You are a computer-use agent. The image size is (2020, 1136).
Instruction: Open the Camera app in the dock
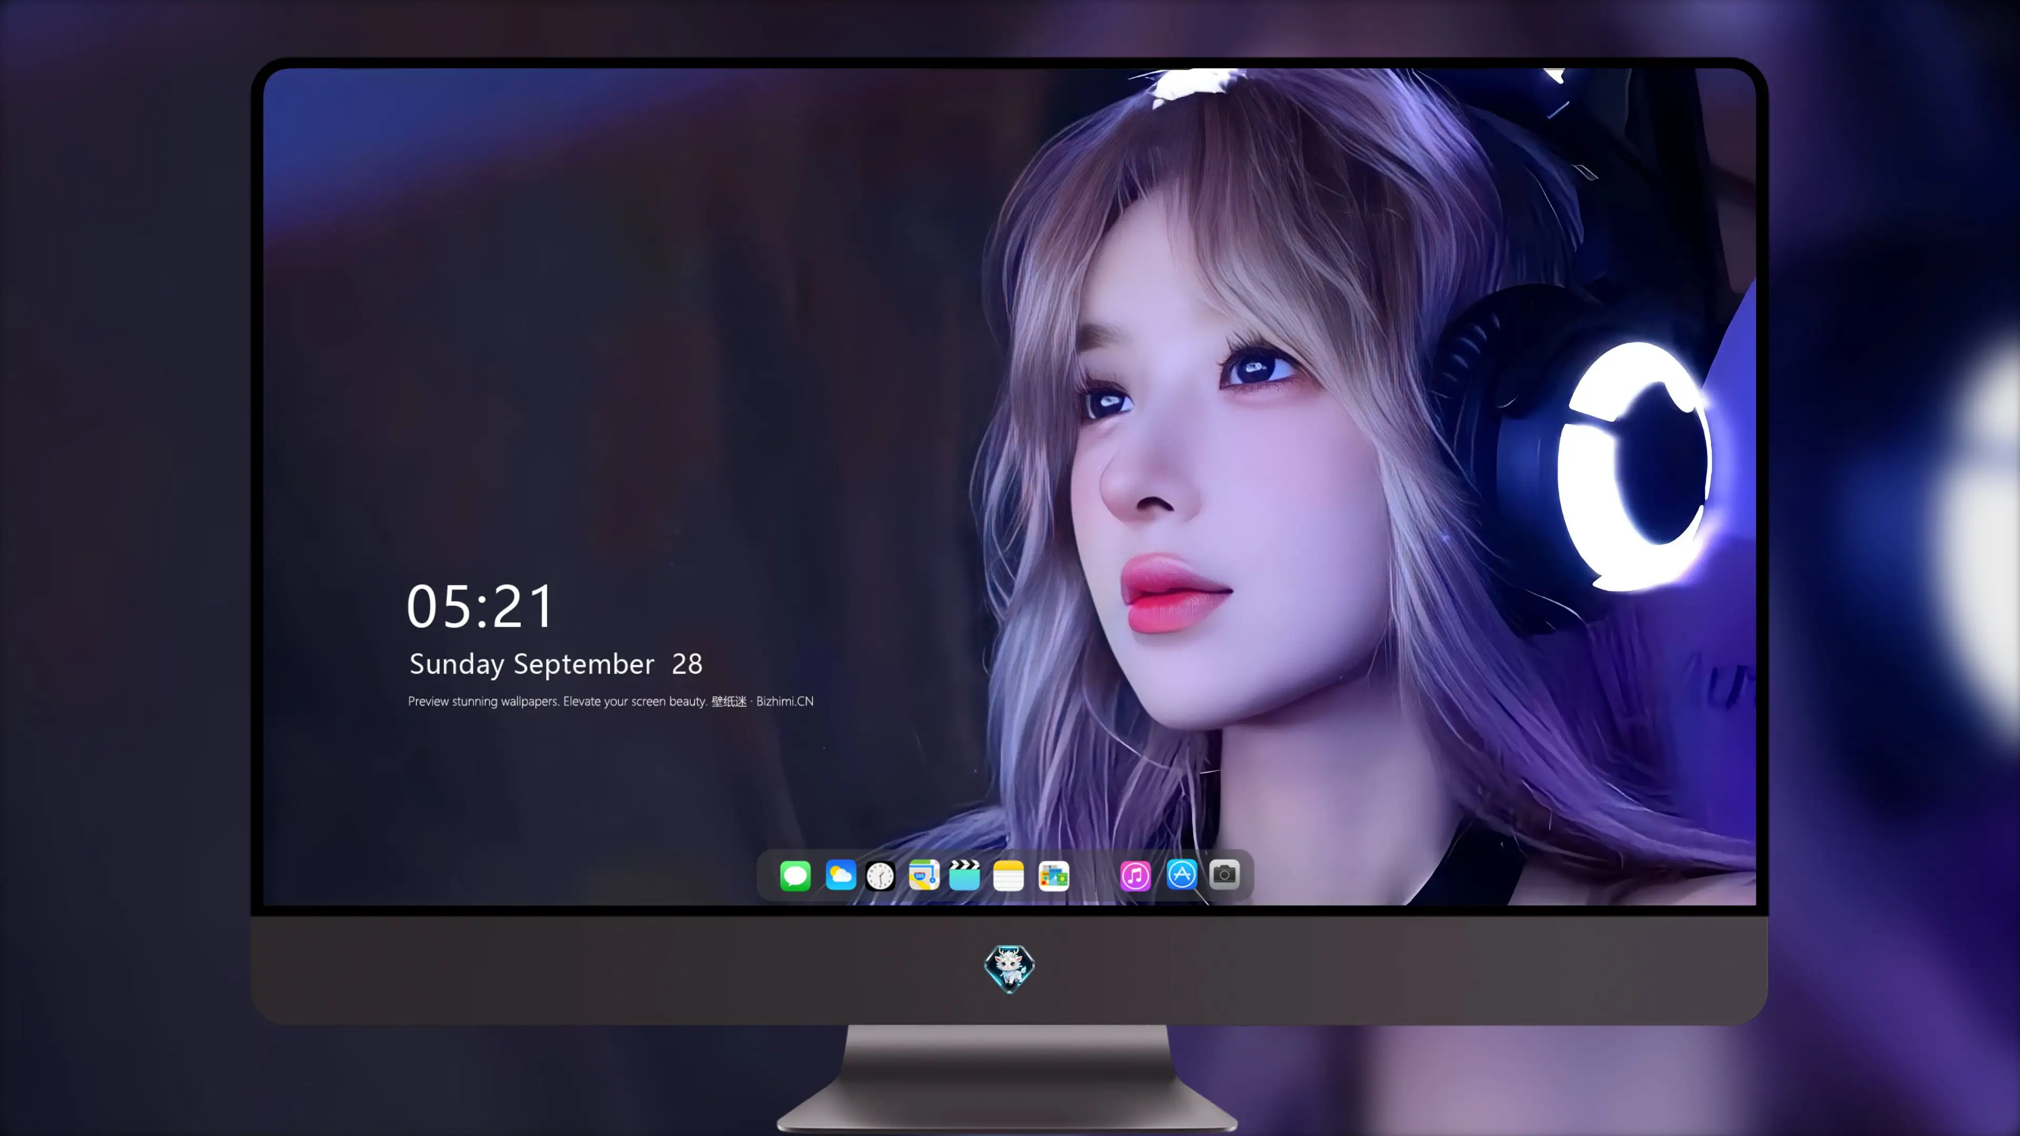coord(1224,874)
